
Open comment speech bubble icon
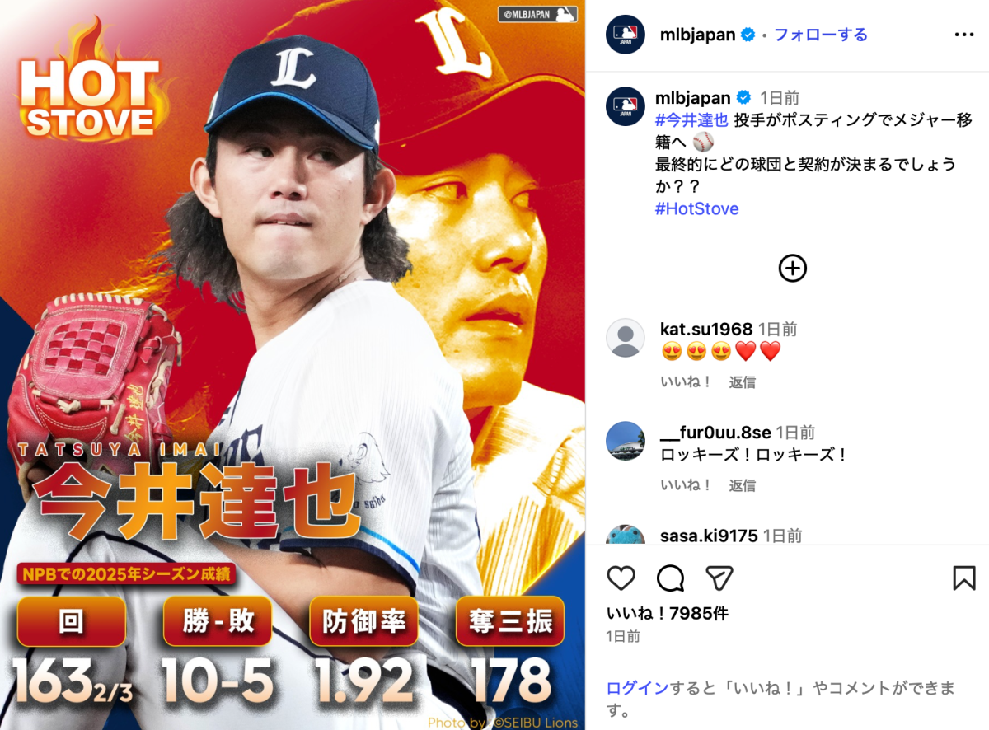coord(670,578)
